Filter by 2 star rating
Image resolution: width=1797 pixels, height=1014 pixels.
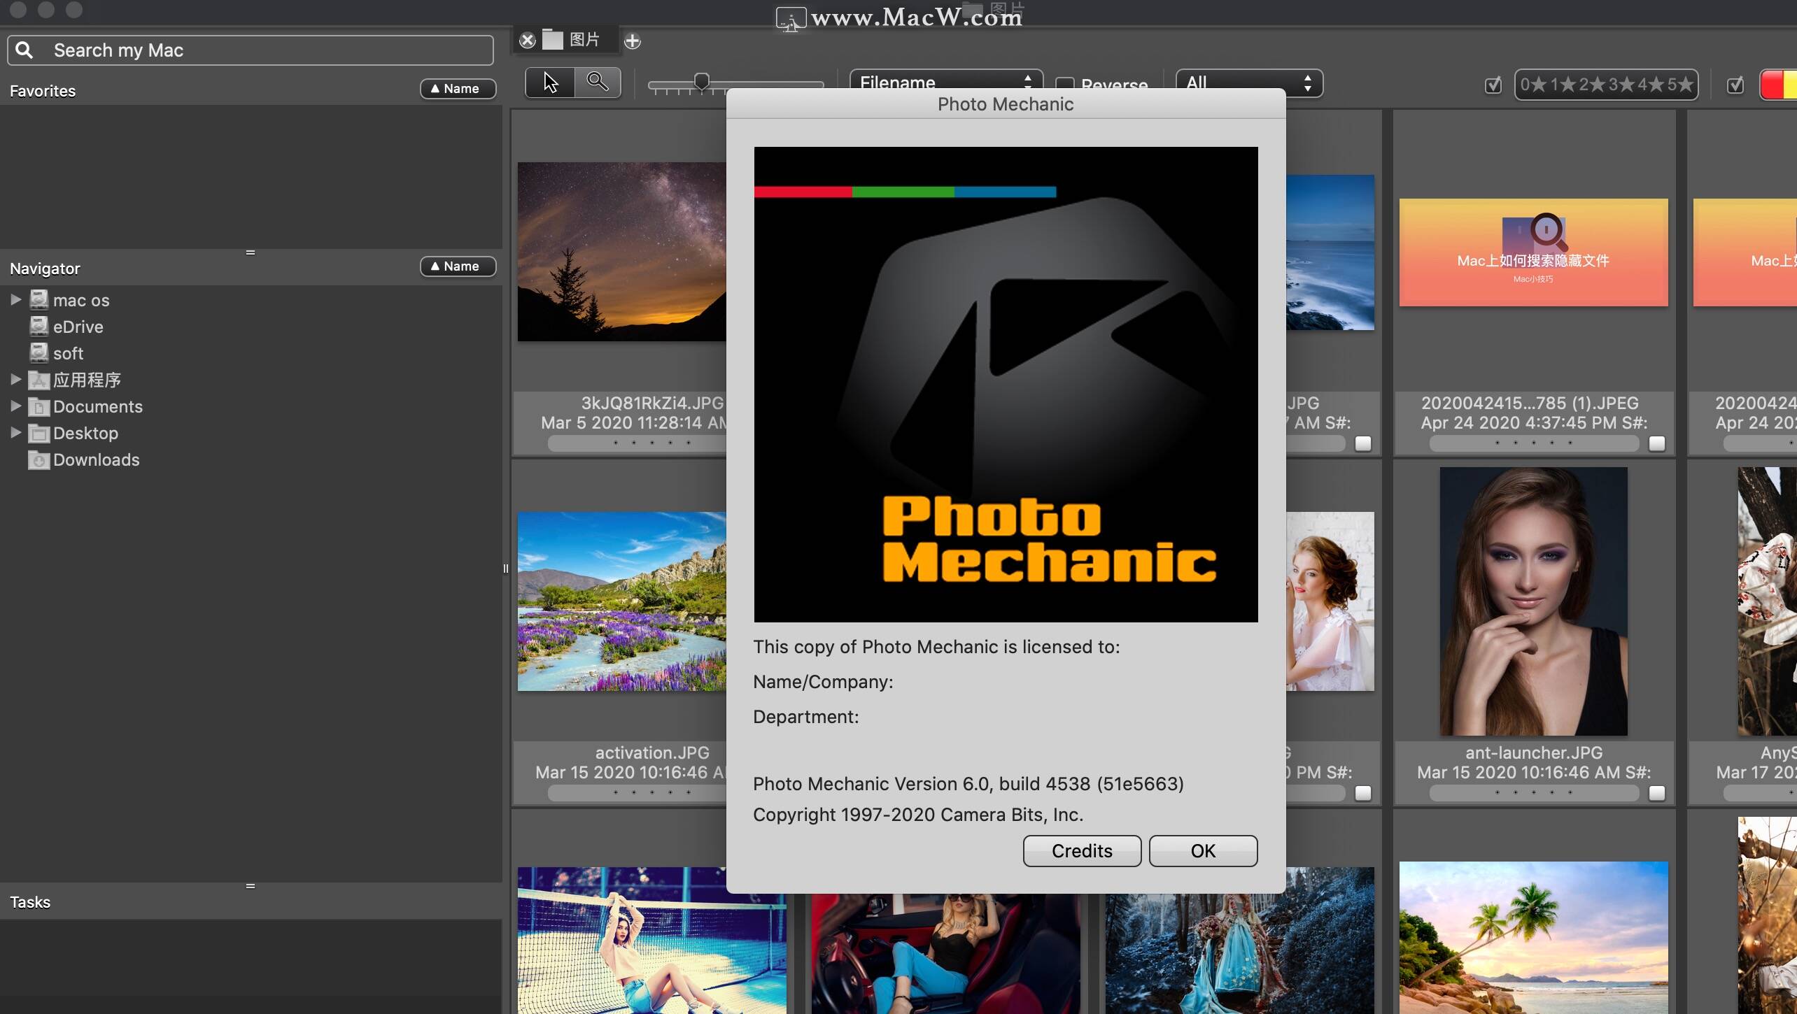coord(1592,85)
